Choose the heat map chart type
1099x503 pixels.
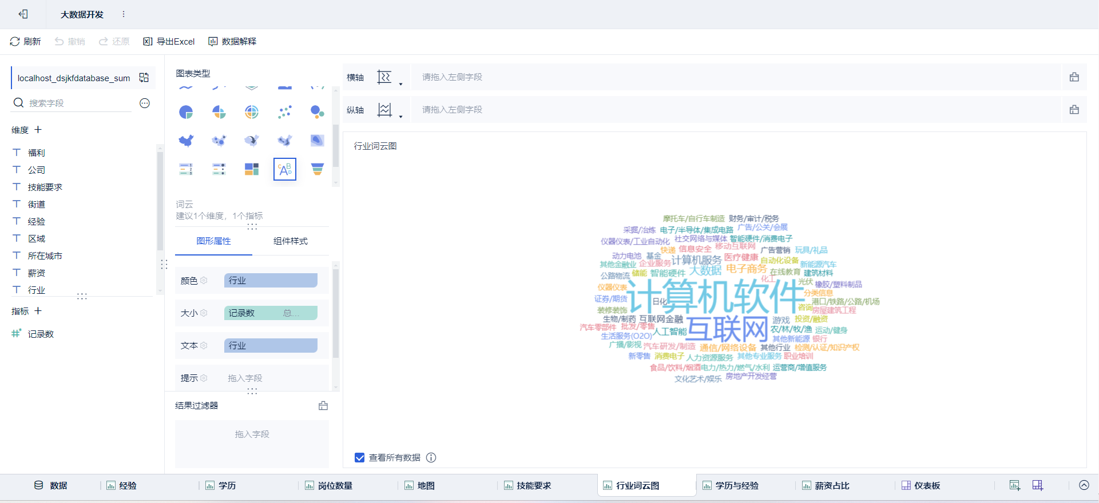coord(285,141)
